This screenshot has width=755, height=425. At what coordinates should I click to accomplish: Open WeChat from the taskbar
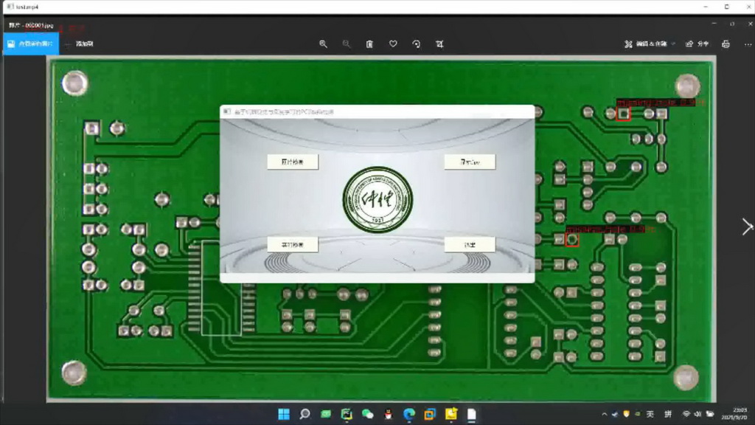367,414
